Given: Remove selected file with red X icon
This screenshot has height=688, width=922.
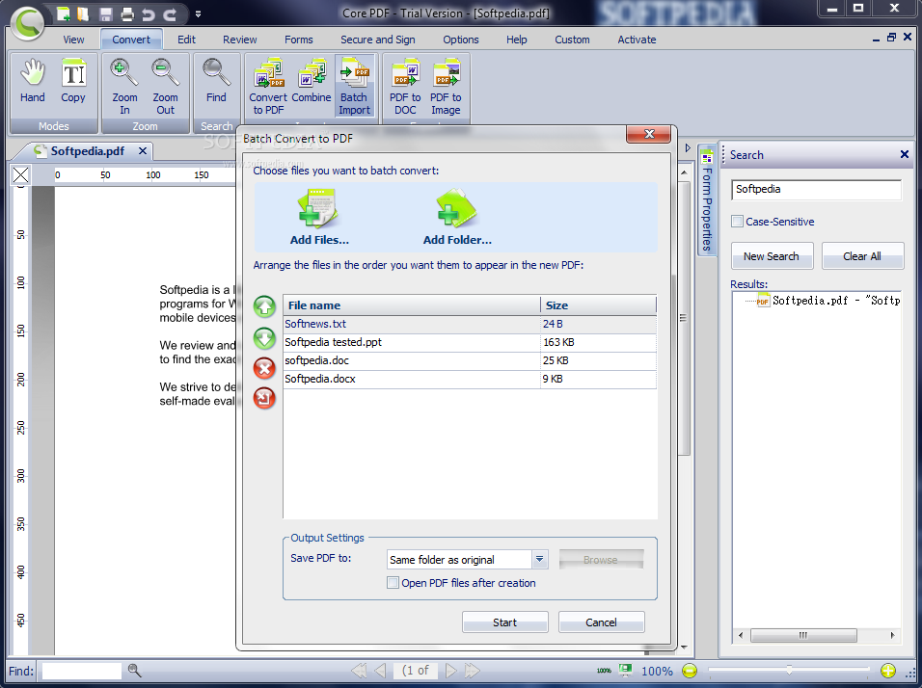Looking at the screenshot, I should coord(264,368).
